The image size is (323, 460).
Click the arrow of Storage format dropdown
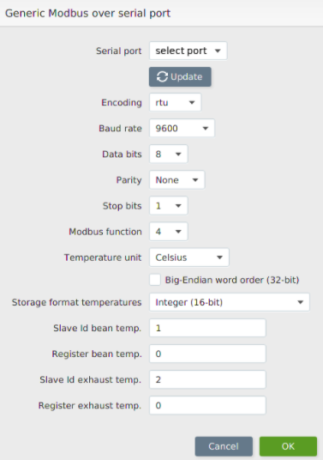point(300,302)
